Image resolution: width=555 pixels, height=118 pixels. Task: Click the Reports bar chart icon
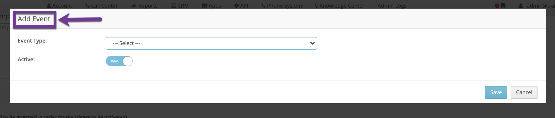coord(134,6)
